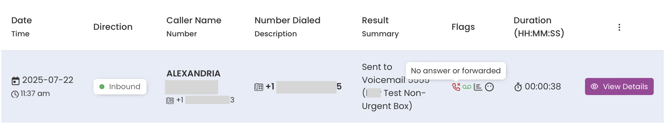This screenshot has height=123, width=665.
Task: Click the Result column header
Action: 375,20
